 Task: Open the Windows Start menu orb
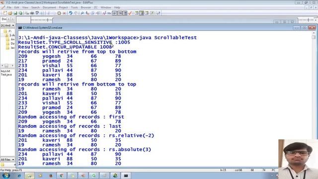point(6,176)
